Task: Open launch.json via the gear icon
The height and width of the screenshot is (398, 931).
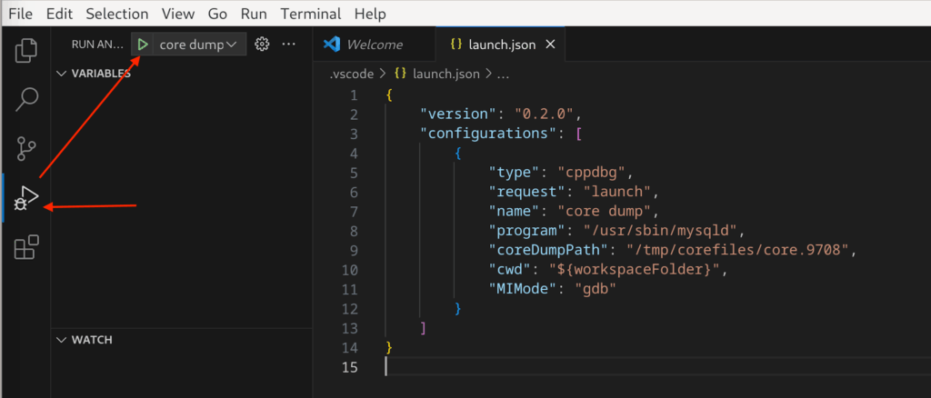Action: [x=263, y=44]
